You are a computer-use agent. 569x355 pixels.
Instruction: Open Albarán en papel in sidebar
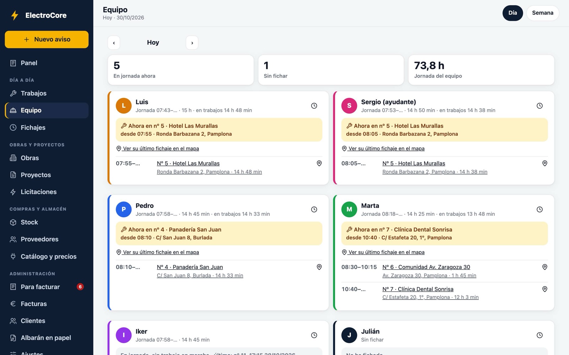click(x=47, y=338)
